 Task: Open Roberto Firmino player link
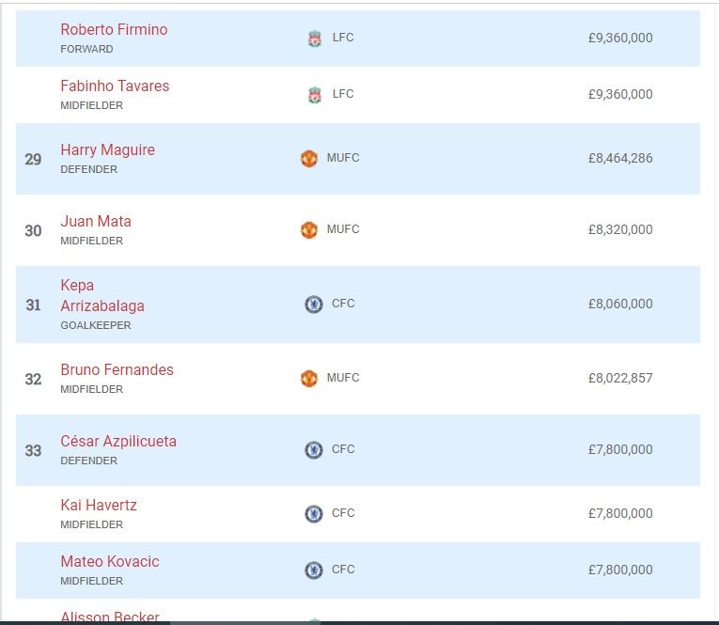tap(114, 30)
